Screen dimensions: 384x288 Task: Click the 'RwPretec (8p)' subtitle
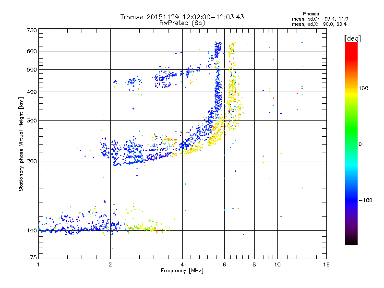pyautogui.click(x=182, y=23)
